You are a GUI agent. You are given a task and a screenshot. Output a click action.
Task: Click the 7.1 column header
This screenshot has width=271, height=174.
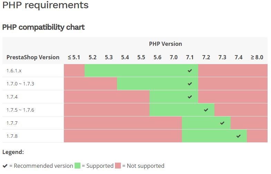point(190,57)
